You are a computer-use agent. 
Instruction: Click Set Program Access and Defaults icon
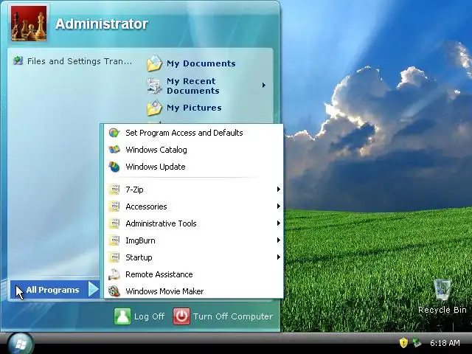(x=114, y=133)
